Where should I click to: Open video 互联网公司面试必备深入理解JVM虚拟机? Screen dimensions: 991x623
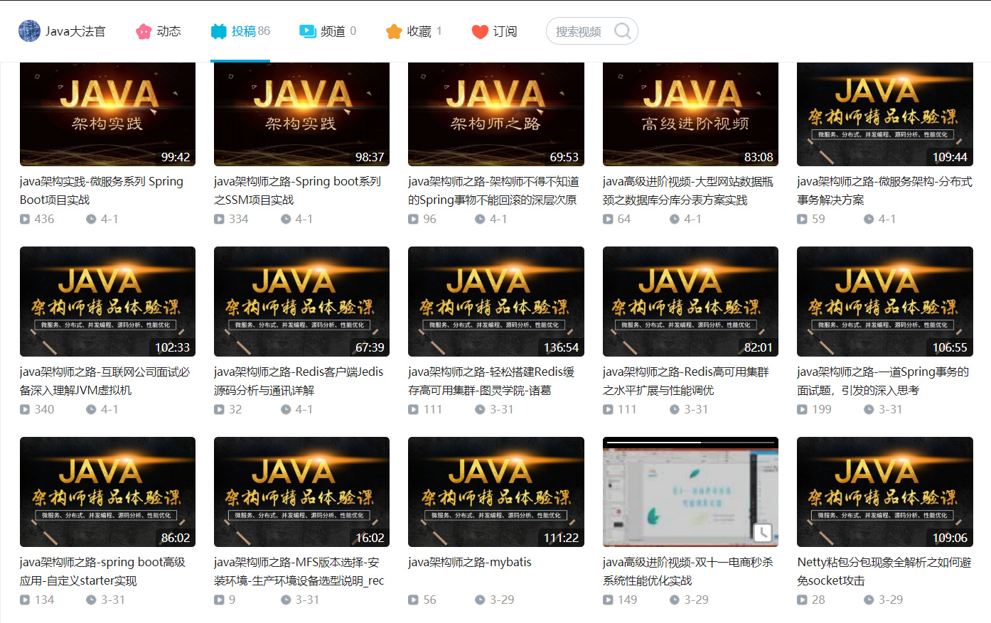pyautogui.click(x=105, y=381)
